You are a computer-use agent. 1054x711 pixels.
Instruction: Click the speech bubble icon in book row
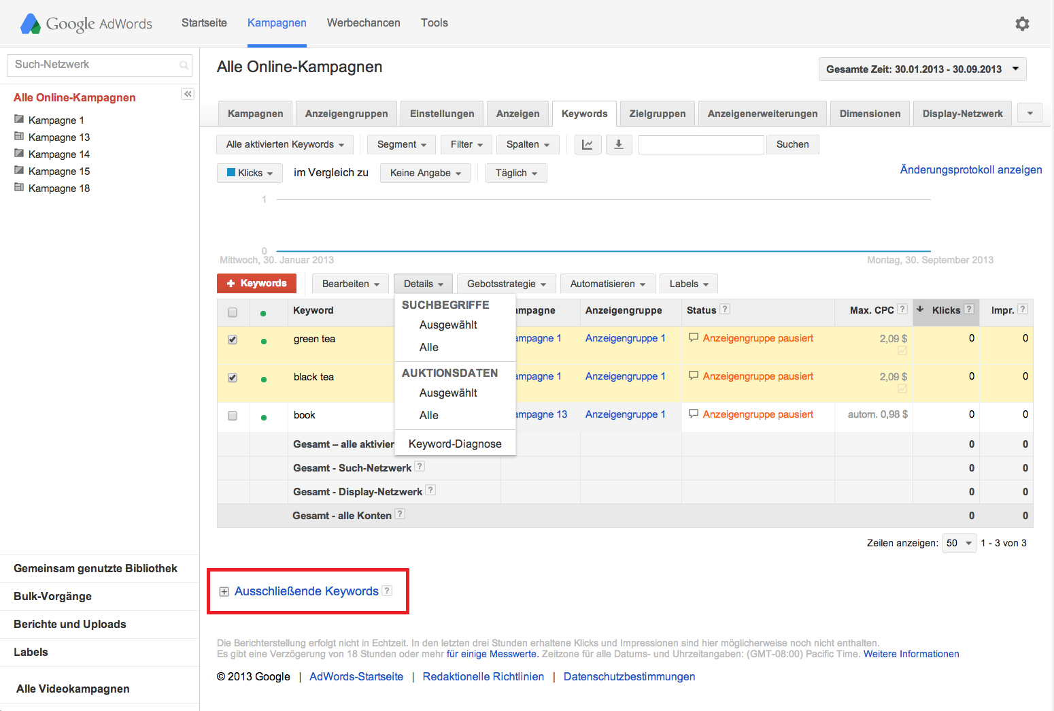(x=694, y=414)
